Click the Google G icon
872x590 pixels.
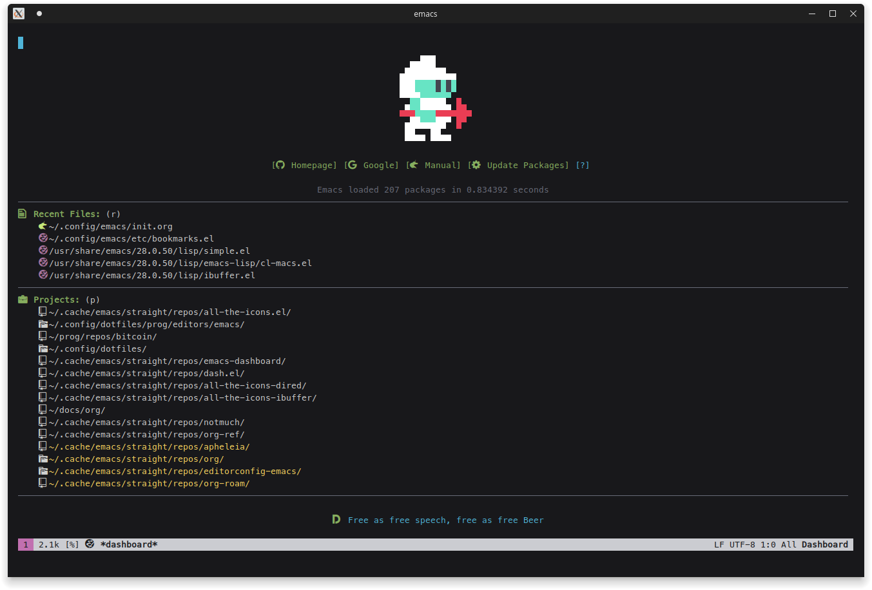pyautogui.click(x=352, y=165)
